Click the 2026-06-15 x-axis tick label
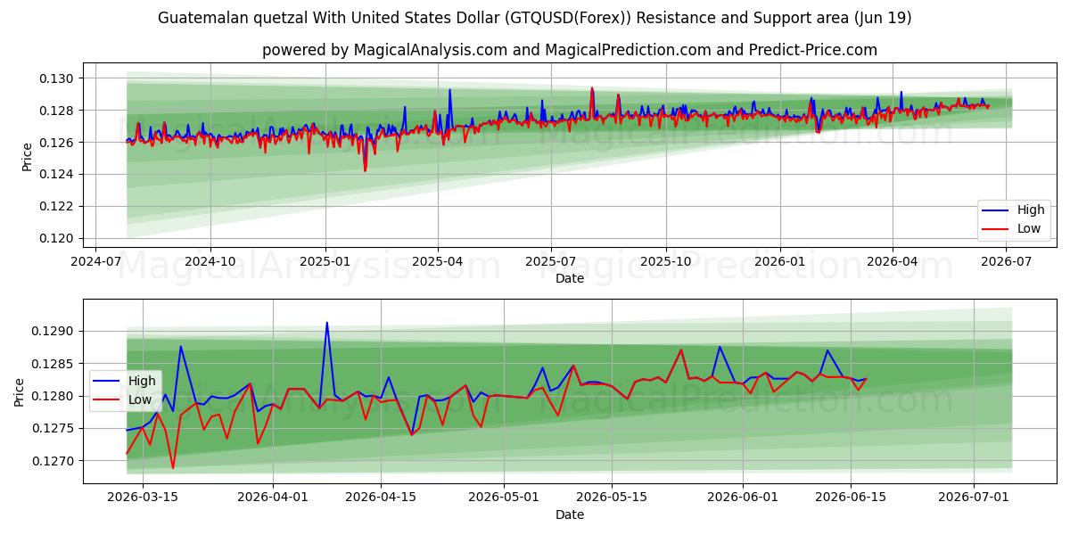Screen dimensions: 1070x535 pyautogui.click(x=851, y=498)
